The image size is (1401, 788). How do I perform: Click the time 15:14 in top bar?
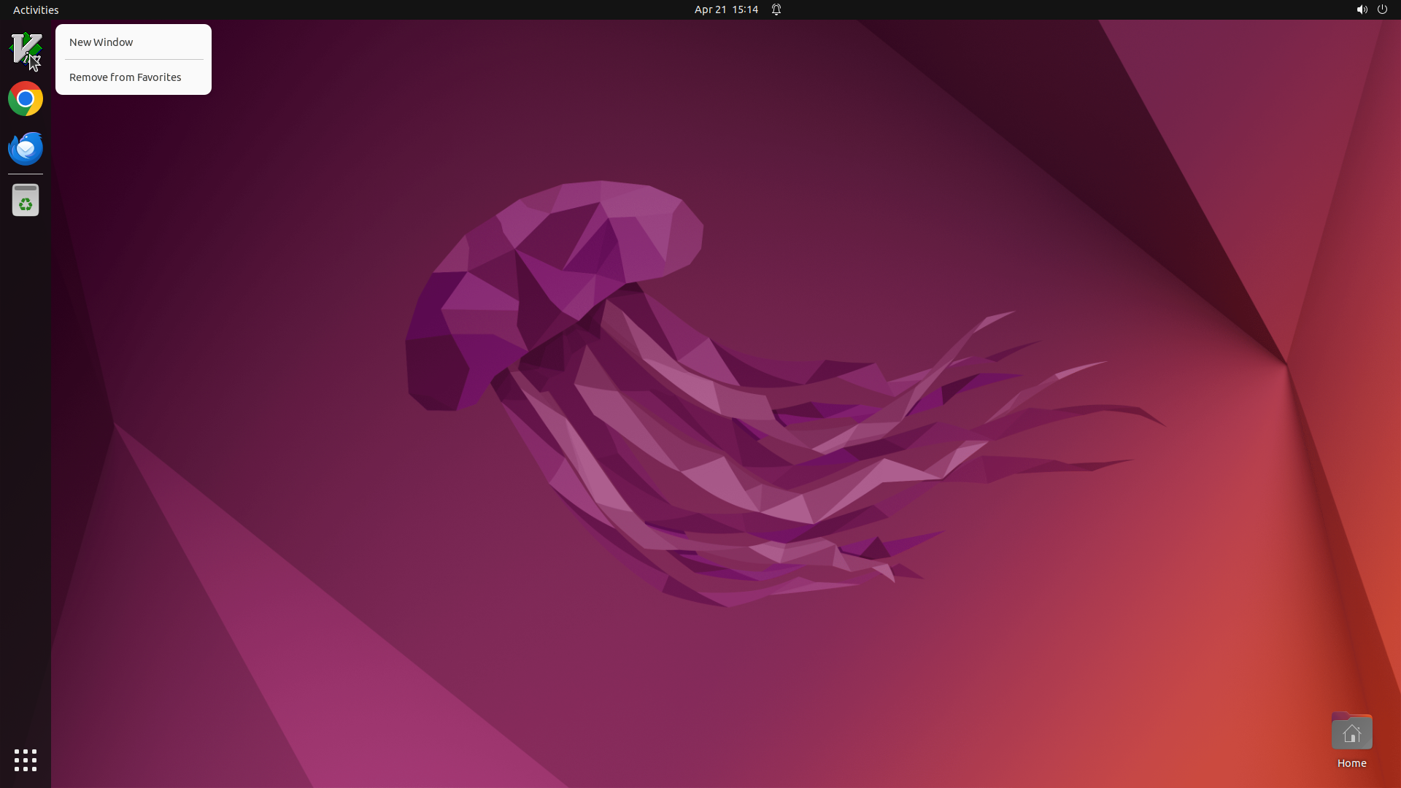click(745, 9)
